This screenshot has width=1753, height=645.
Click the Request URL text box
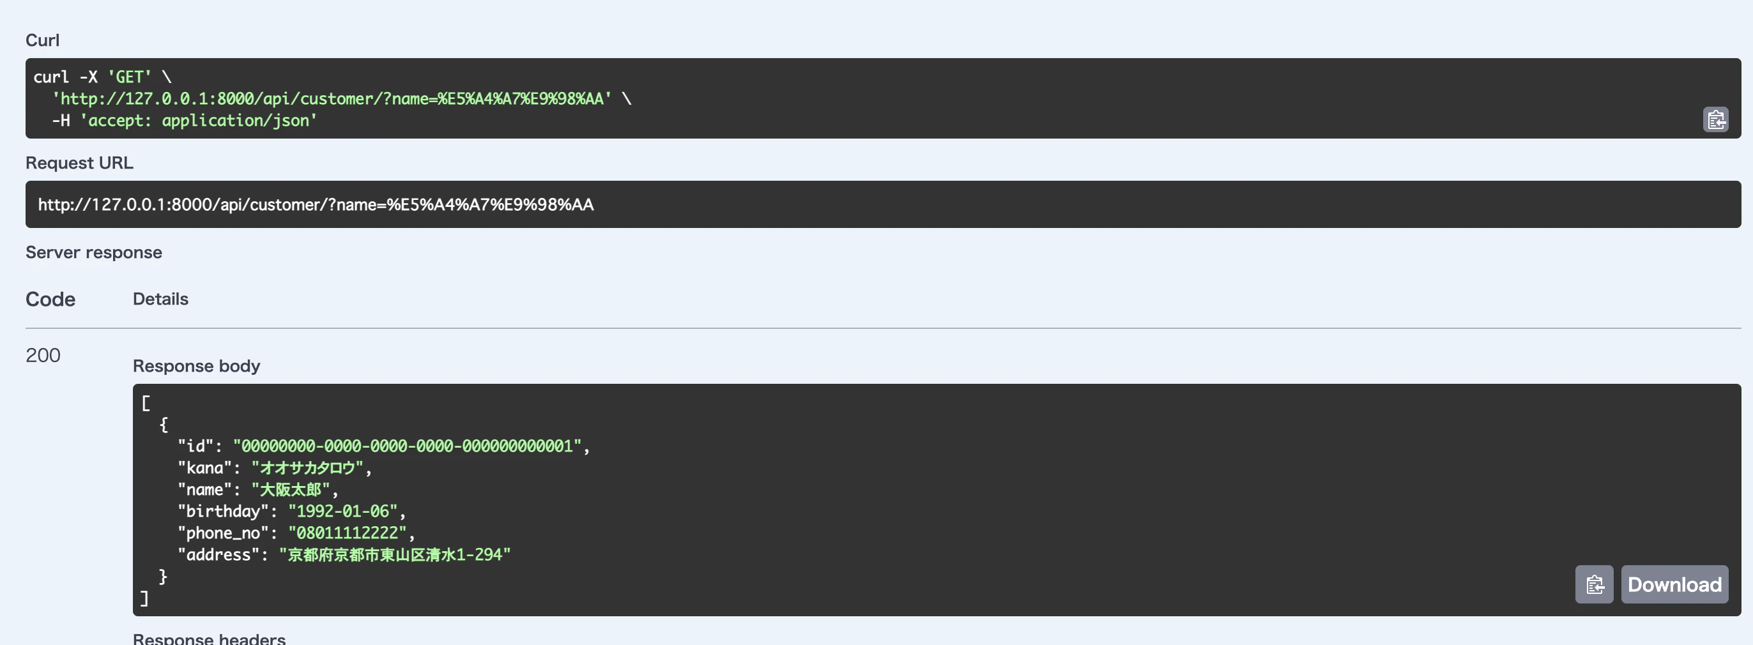point(883,204)
